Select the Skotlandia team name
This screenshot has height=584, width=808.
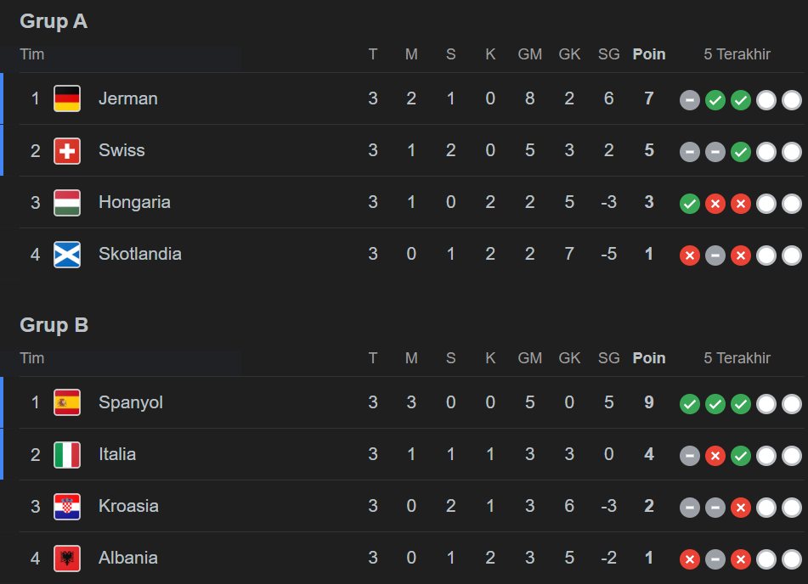(x=140, y=254)
